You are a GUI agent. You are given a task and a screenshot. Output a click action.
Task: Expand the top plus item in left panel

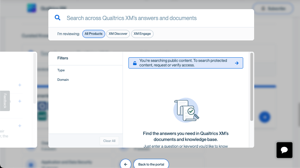[20, 85]
